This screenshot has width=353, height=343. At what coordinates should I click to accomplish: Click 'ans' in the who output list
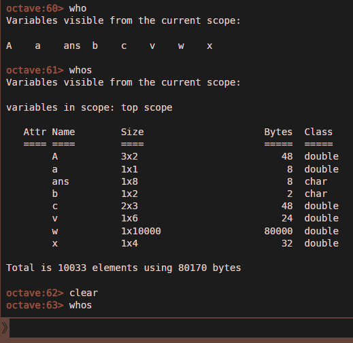click(72, 46)
